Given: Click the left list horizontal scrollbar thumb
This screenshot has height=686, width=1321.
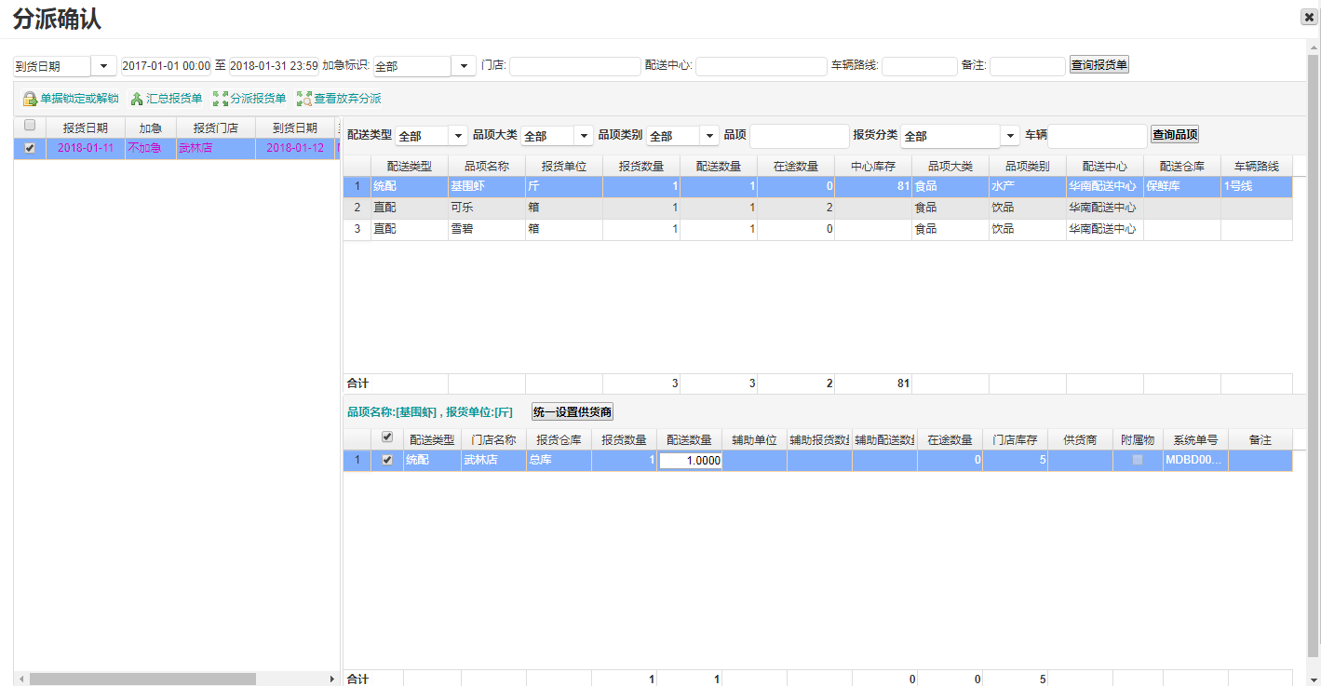Looking at the screenshot, I should click(142, 679).
